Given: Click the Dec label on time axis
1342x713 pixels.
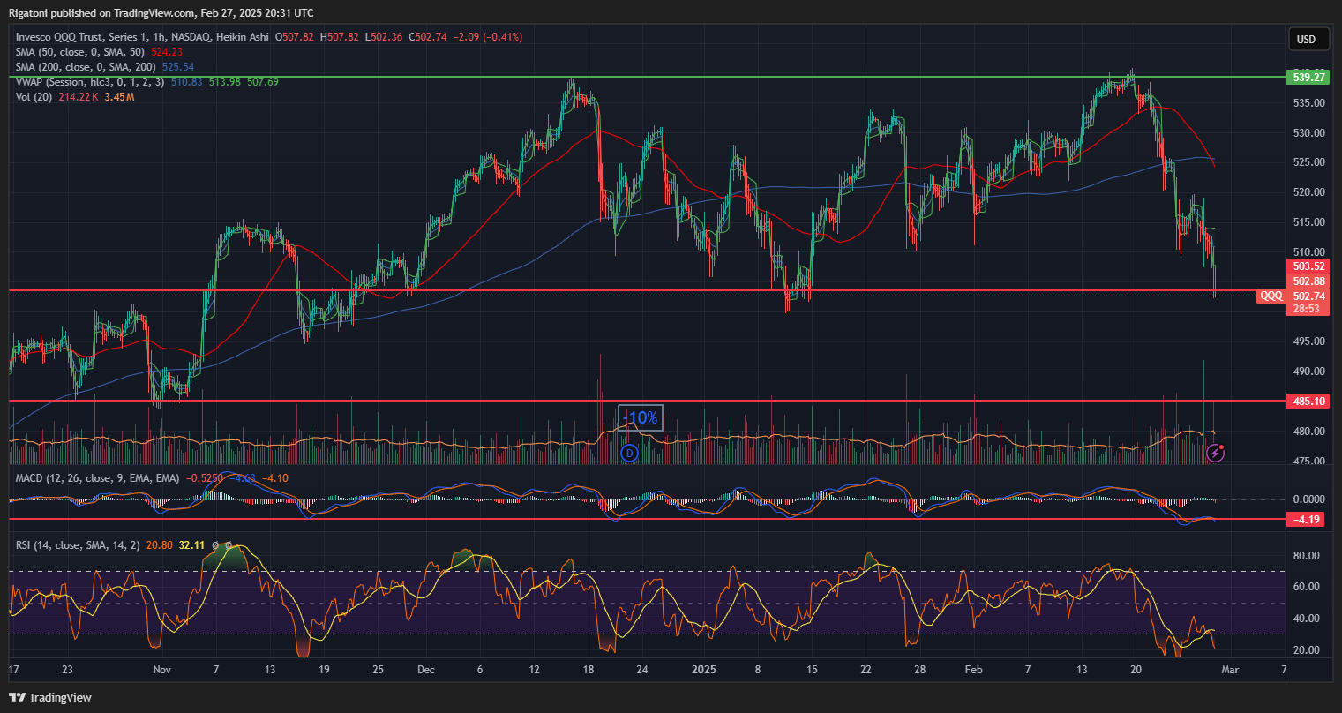Looking at the screenshot, I should pyautogui.click(x=425, y=670).
